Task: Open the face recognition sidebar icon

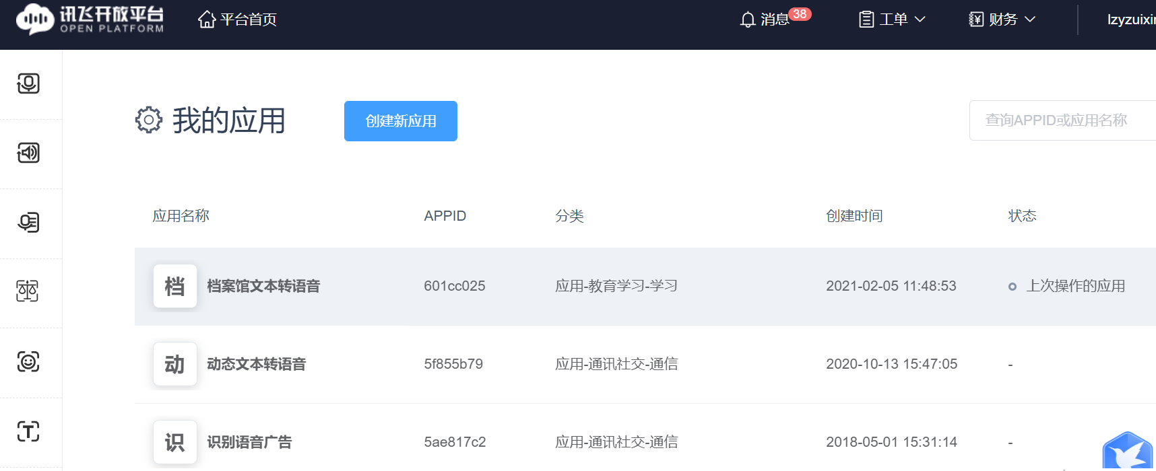Action: pyautogui.click(x=28, y=361)
